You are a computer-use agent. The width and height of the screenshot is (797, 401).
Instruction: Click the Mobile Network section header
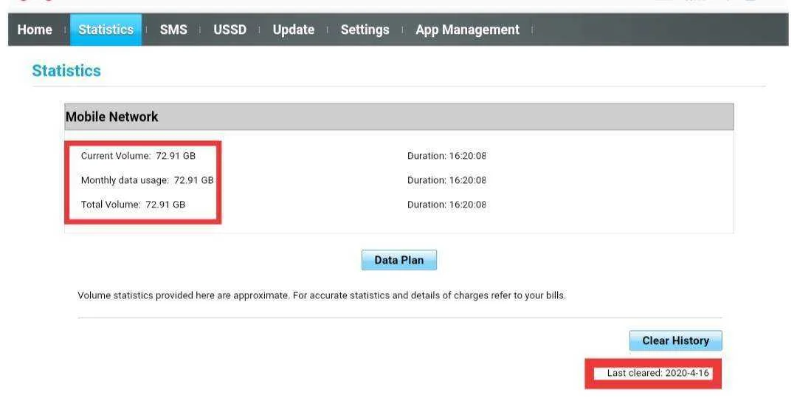[x=399, y=117]
